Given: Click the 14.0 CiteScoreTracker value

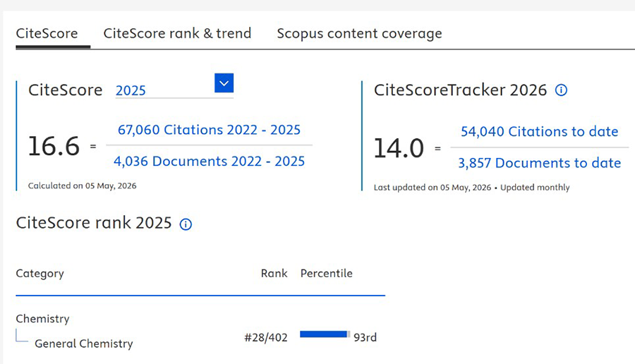Looking at the screenshot, I should click(x=399, y=148).
